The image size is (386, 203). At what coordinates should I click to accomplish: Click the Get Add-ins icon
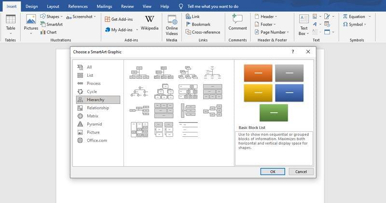tap(108, 19)
